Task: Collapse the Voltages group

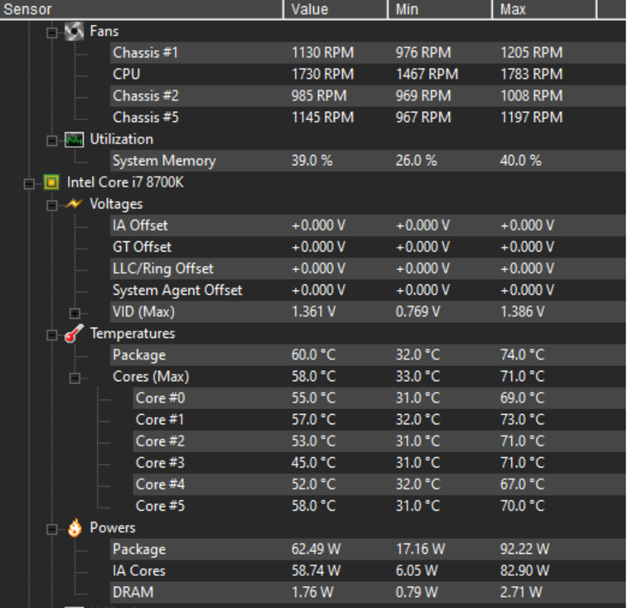Action: pyautogui.click(x=52, y=205)
